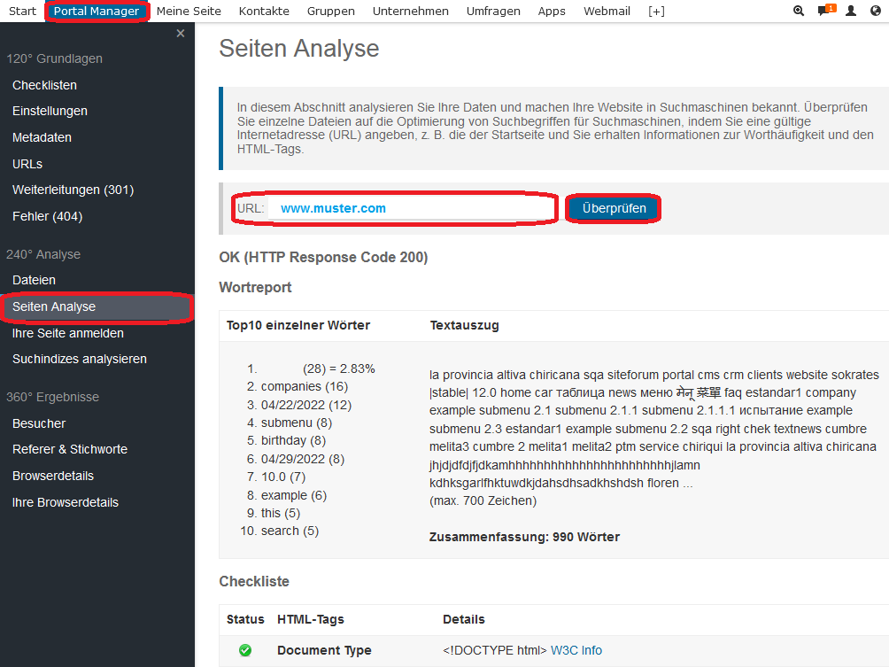Open Ihre Browserdetails in sidebar

coord(66,502)
